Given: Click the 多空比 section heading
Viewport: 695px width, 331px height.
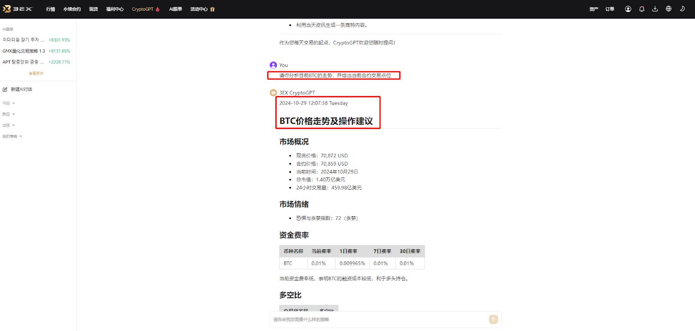Looking at the screenshot, I should coord(290,295).
